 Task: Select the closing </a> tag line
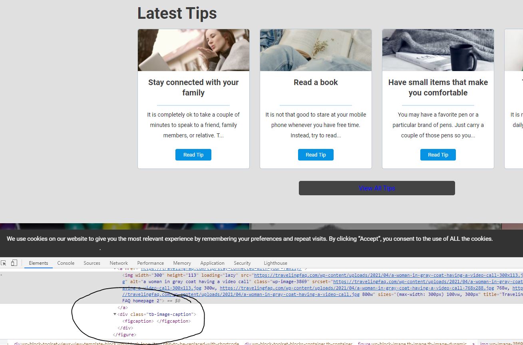pyautogui.click(x=122, y=307)
